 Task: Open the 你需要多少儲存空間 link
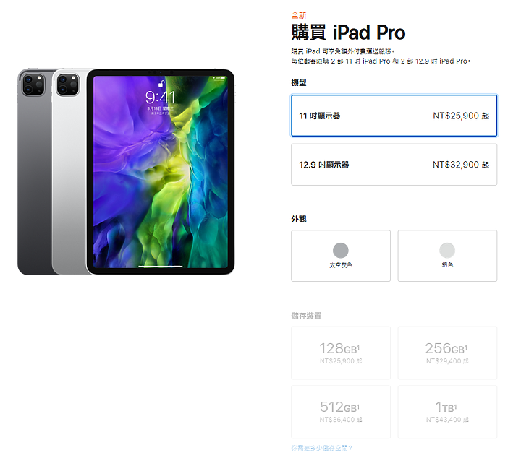pos(321,448)
